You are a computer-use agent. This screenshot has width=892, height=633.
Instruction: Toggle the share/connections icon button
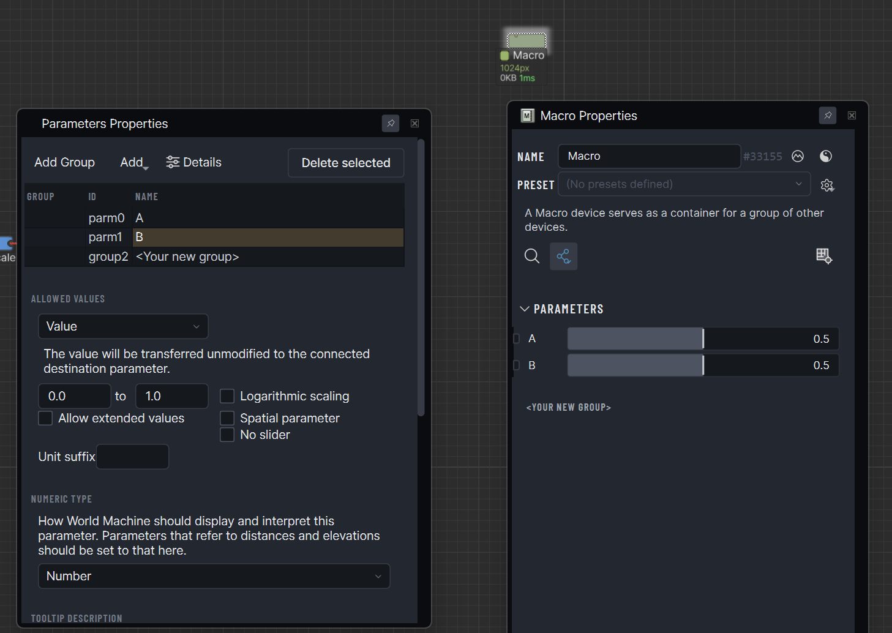tap(564, 256)
